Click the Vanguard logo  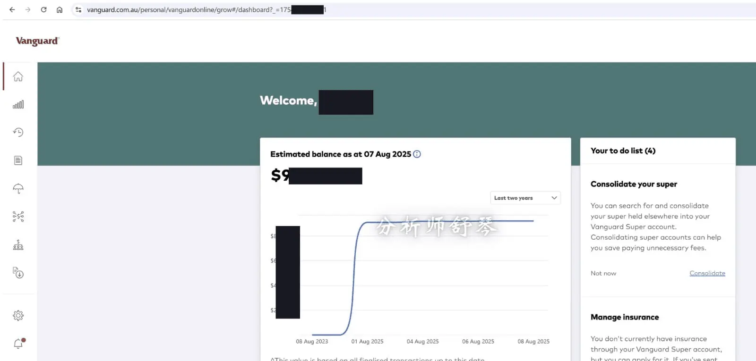tap(38, 41)
